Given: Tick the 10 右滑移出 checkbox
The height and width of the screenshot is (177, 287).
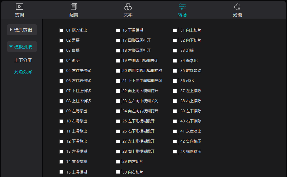Looking at the screenshot, I should 61,121.
